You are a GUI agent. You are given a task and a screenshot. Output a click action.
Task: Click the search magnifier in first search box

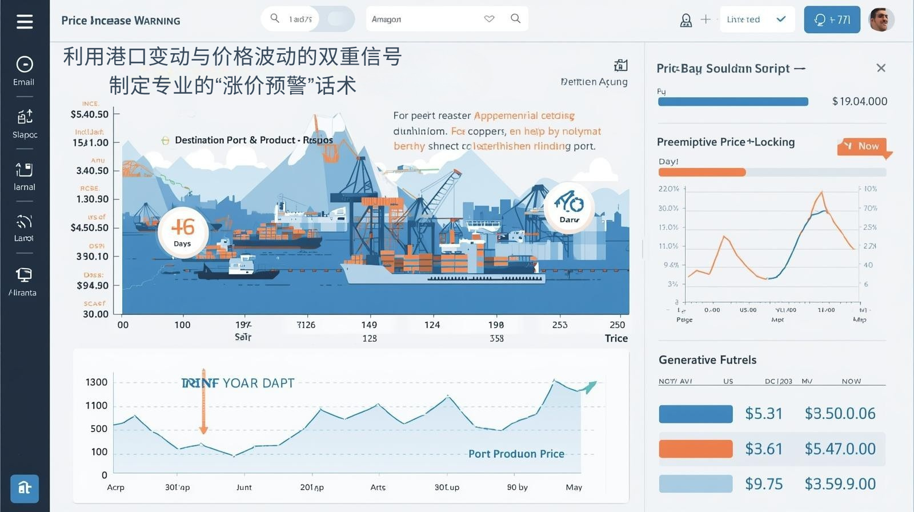(x=275, y=18)
